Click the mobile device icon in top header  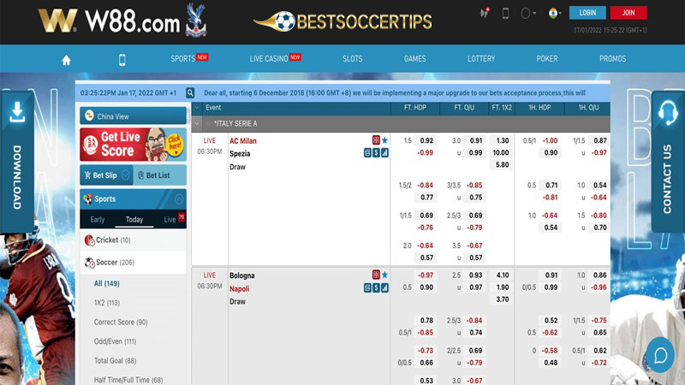click(x=505, y=13)
